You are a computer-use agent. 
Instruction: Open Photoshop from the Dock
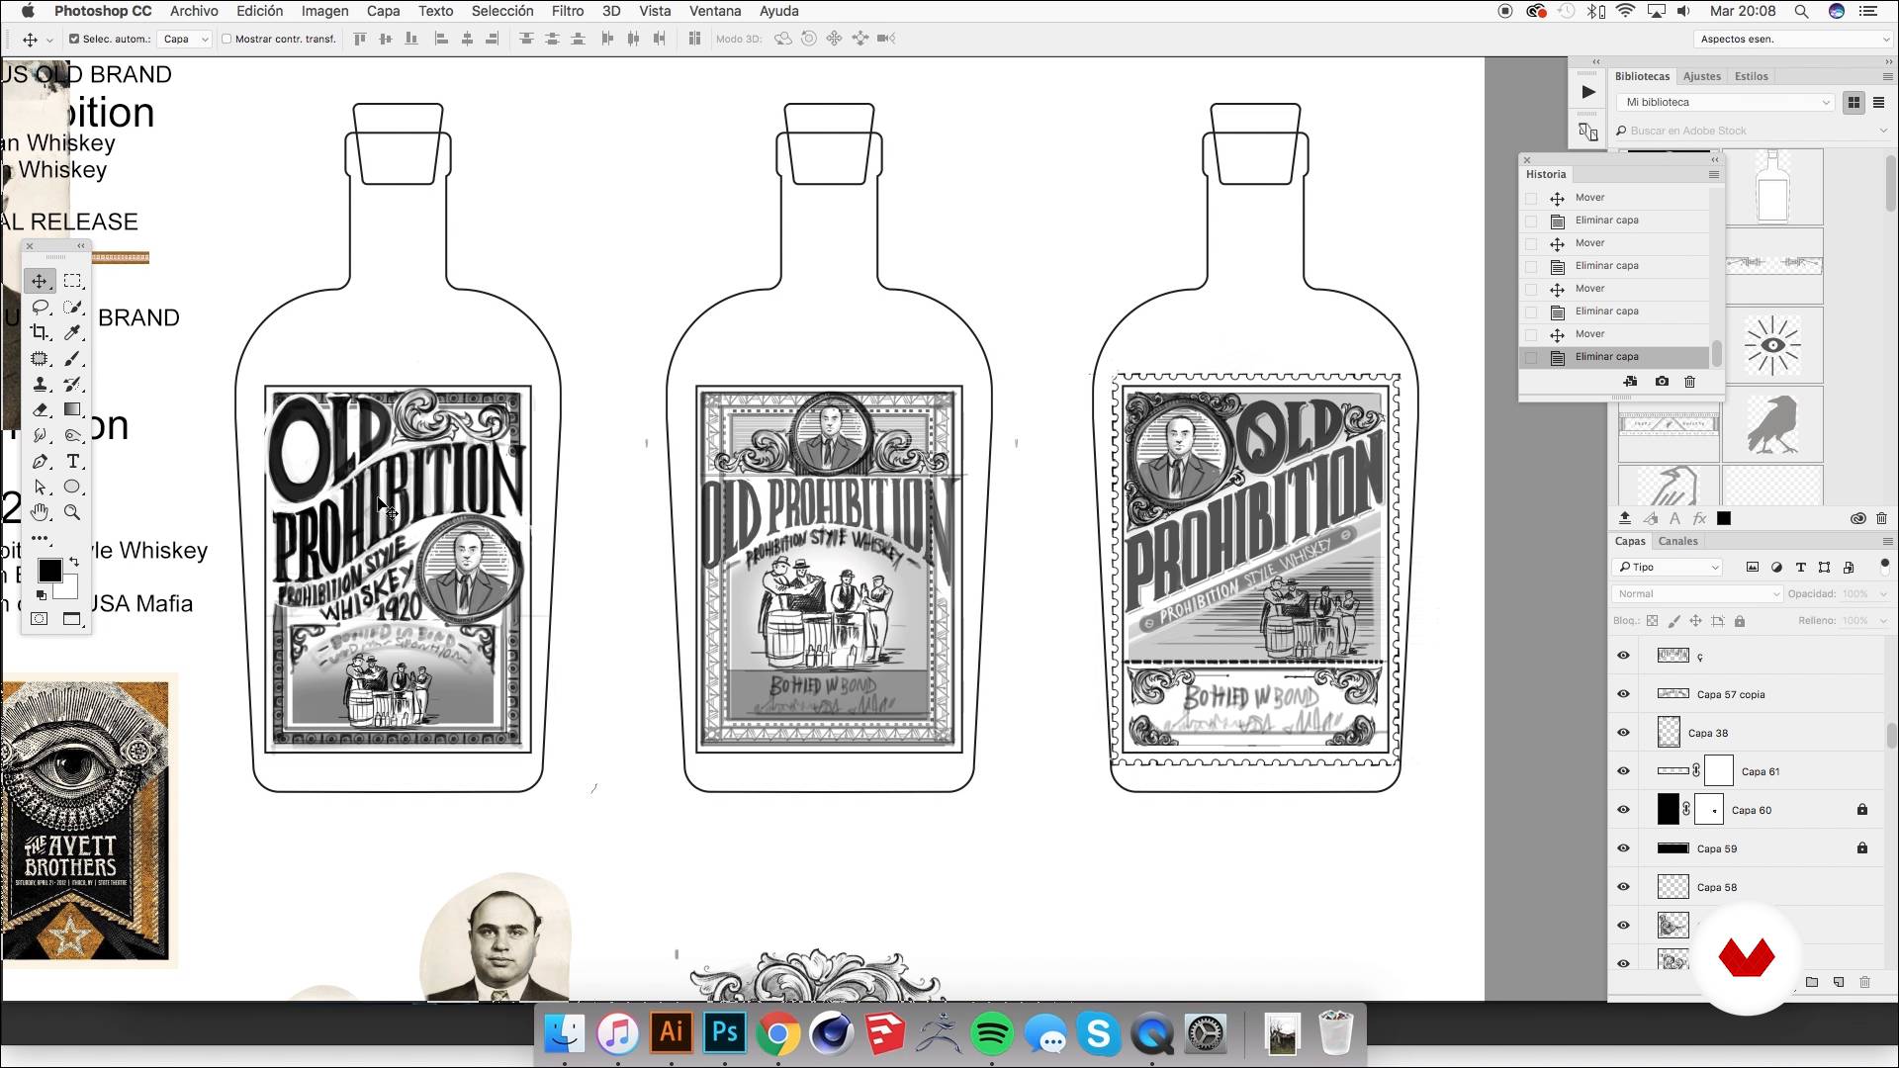pyautogui.click(x=725, y=1033)
